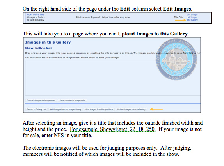Click the empty image sequence area
The height and width of the screenshot is (166, 224).
[x=112, y=78]
